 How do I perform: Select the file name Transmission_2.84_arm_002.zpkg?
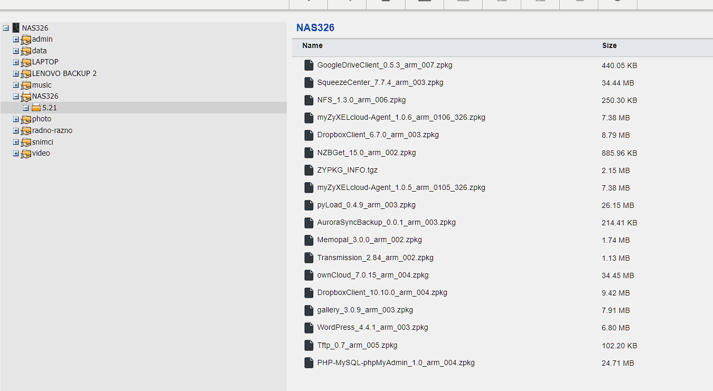pyautogui.click(x=376, y=258)
